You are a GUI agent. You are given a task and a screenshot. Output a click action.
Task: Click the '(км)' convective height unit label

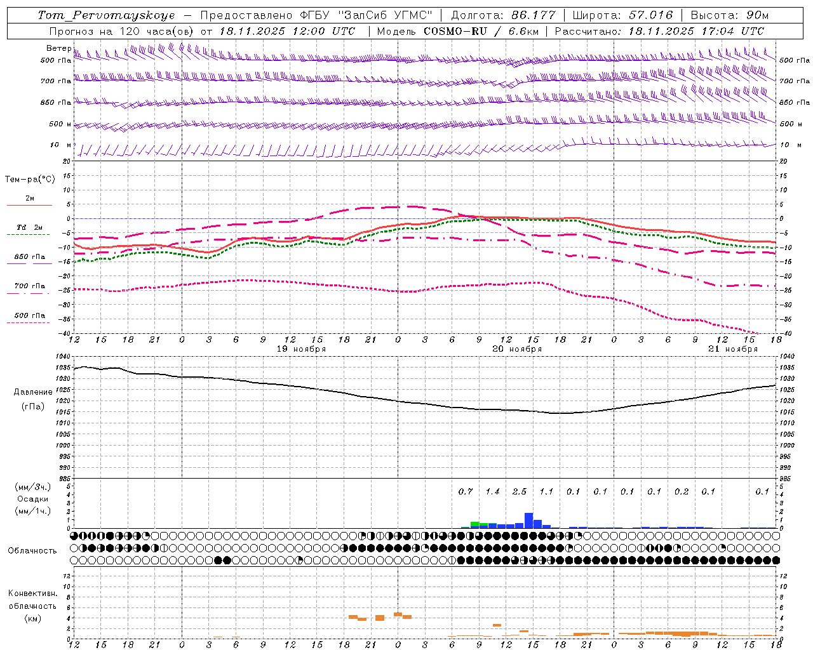33,618
